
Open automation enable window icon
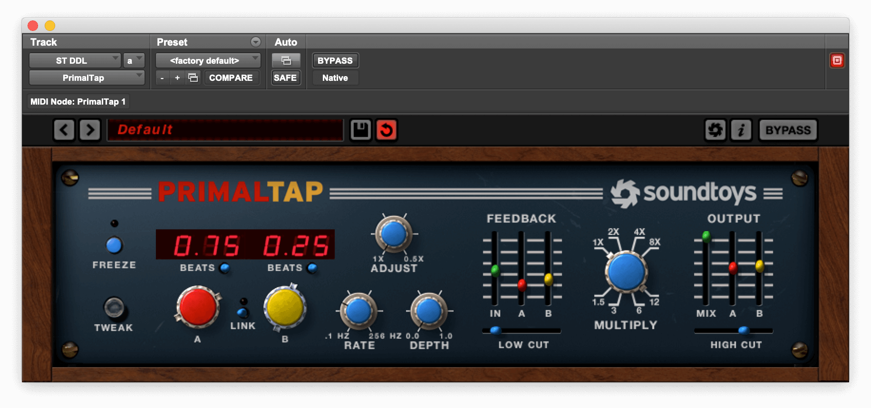tap(286, 60)
